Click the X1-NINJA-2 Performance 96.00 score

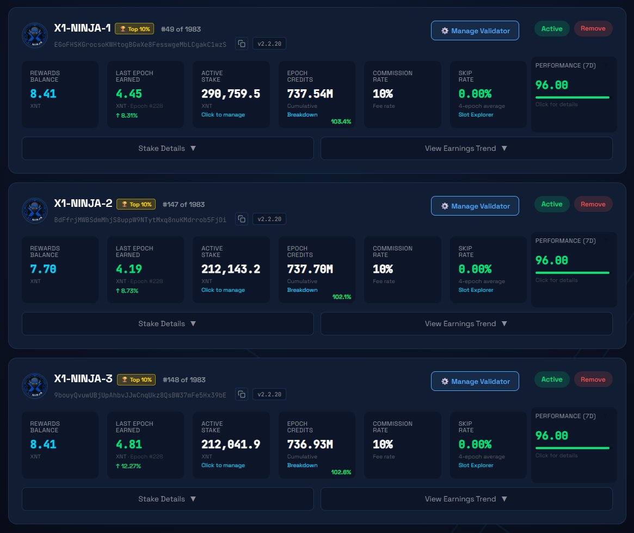tap(551, 260)
